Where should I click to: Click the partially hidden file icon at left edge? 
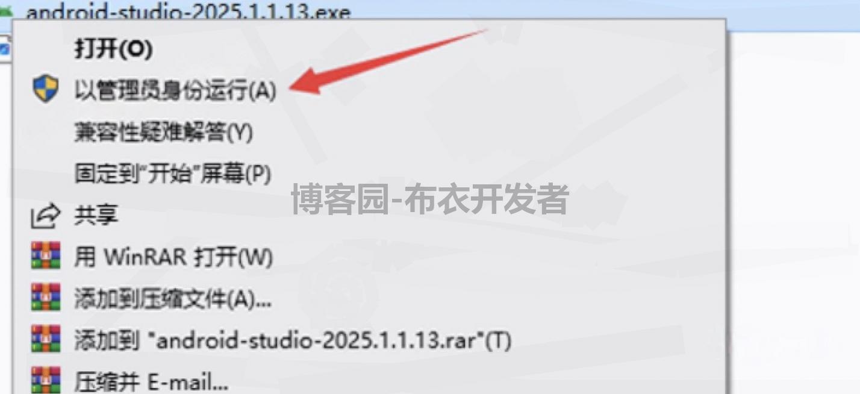5,48
